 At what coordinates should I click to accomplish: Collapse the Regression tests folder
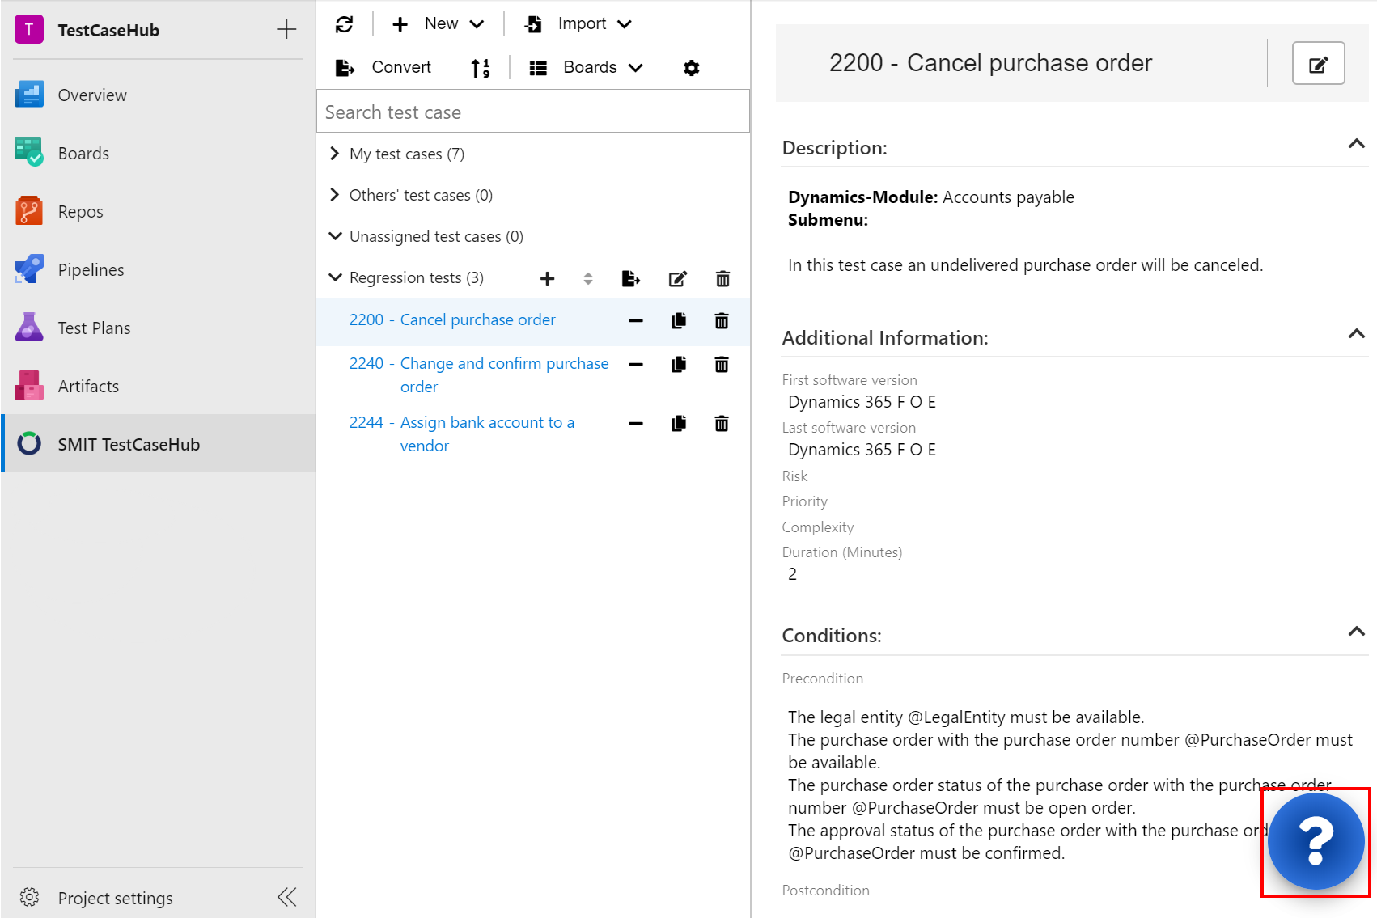[335, 277]
